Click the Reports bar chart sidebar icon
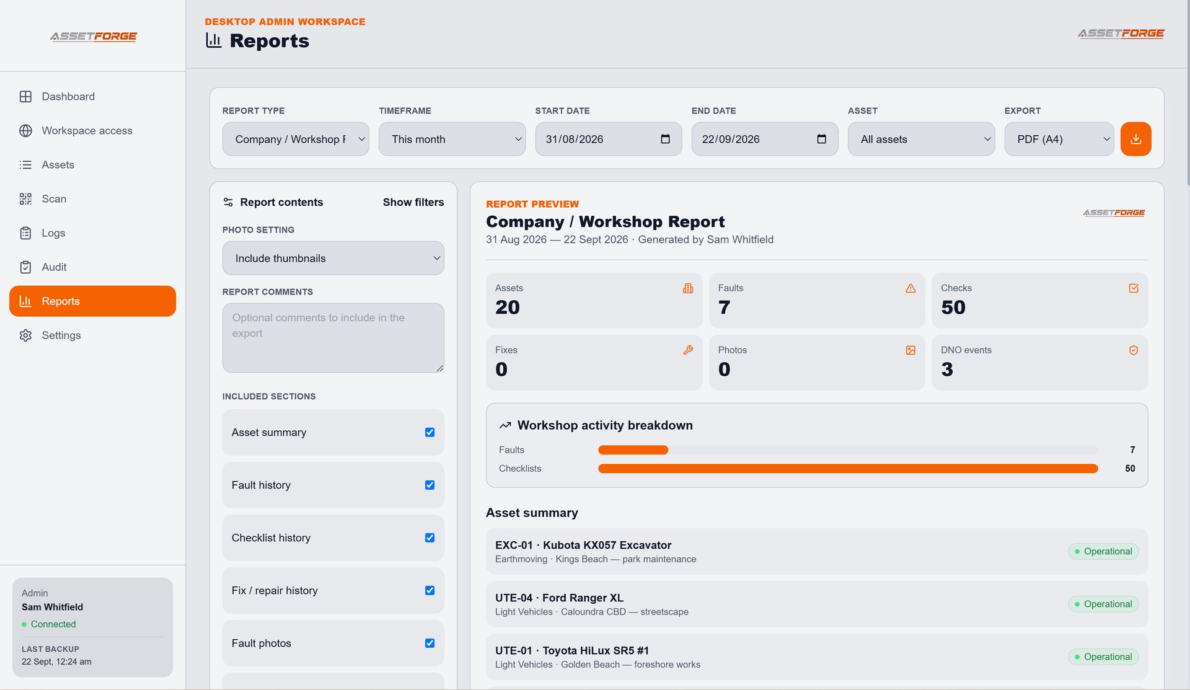 25,301
